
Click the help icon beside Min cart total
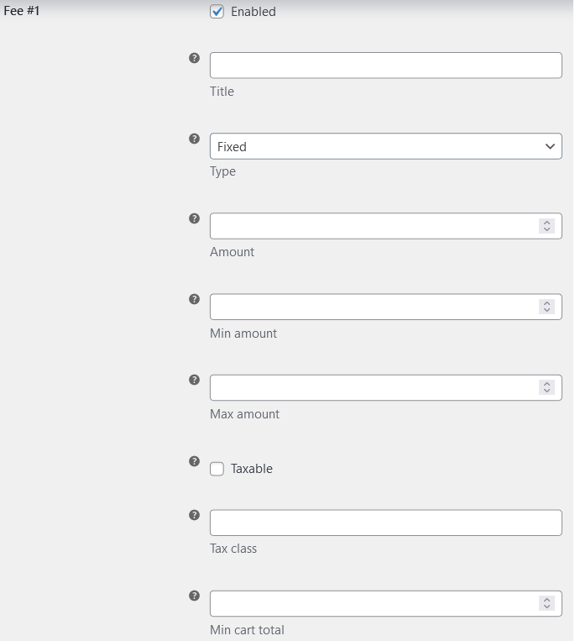tap(195, 596)
